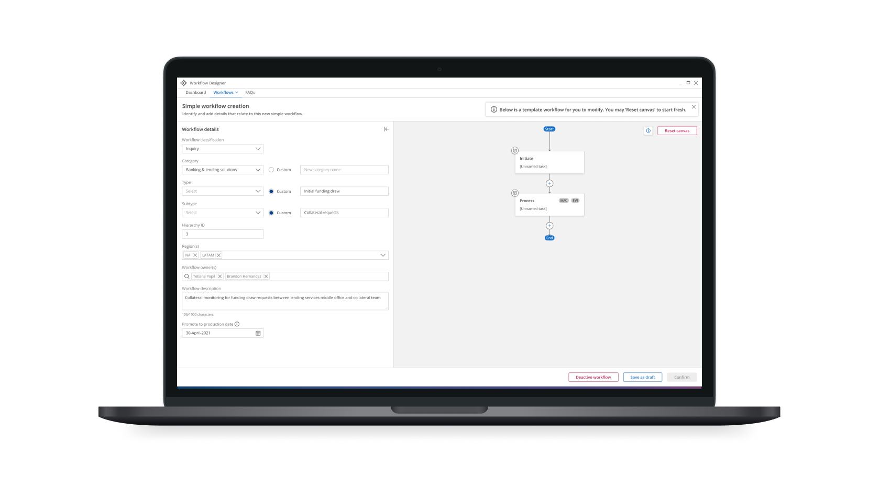Screen dimensions: 880x486
Task: Click the plus icon between Initiate and Process
Action: click(x=549, y=183)
